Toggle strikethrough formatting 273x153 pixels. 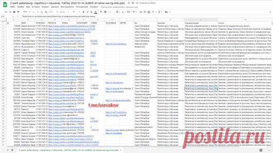[91, 12]
